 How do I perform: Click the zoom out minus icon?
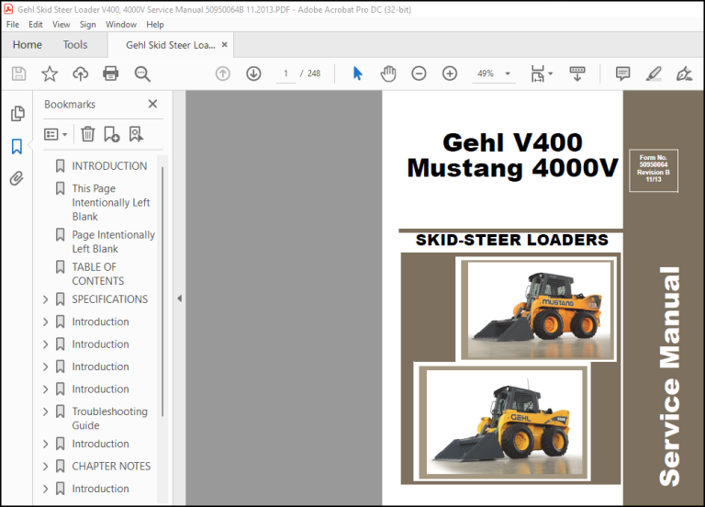419,73
